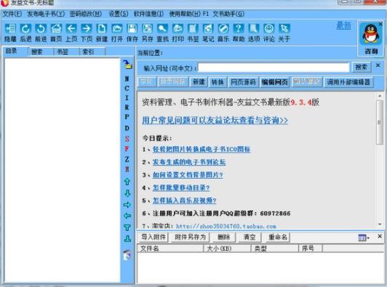This screenshot has width=387, height=287.
Task: Click the 重命名 button
Action: click(x=278, y=237)
